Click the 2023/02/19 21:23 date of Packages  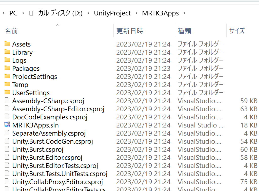click(143, 69)
